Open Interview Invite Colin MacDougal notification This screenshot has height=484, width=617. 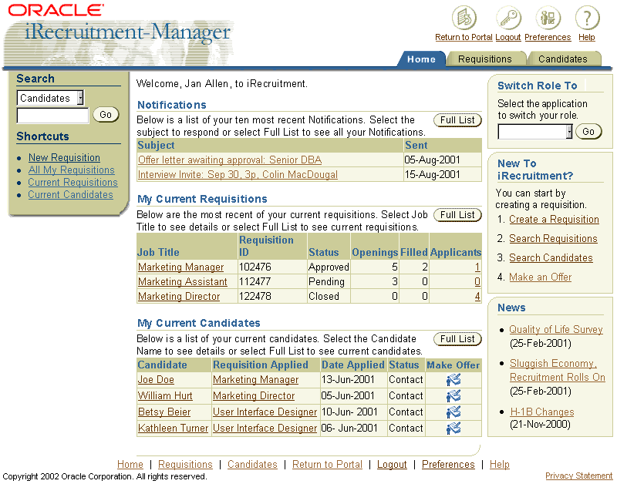point(238,175)
